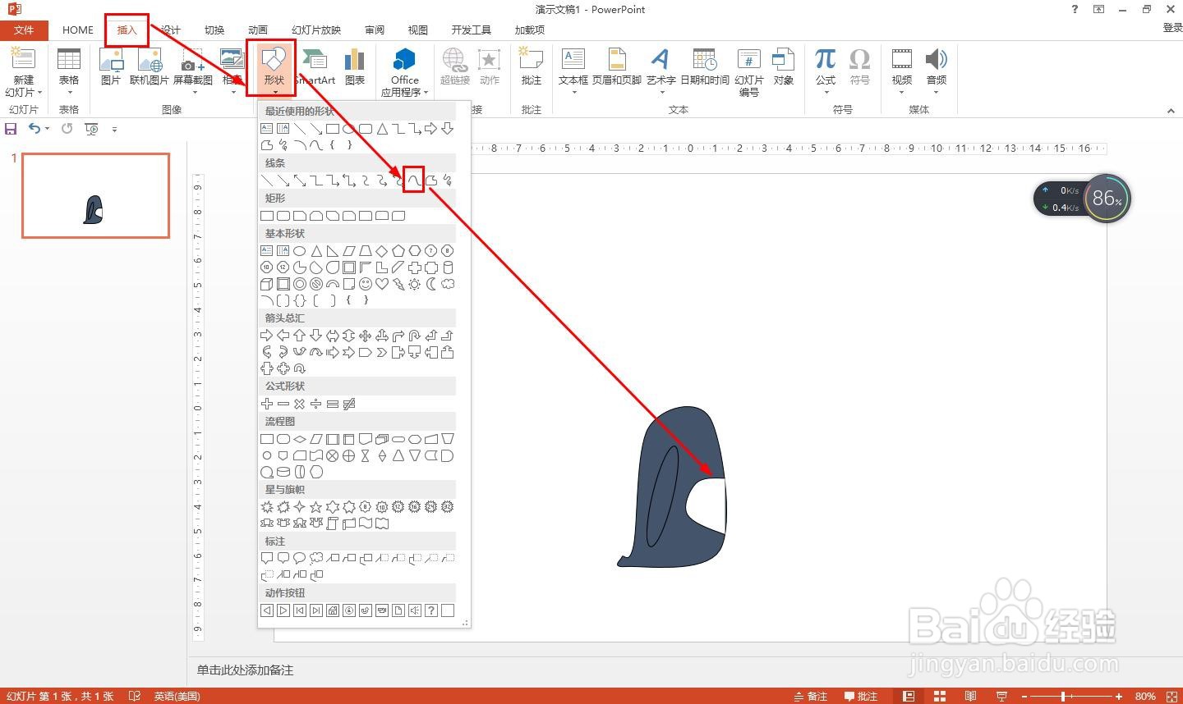Switch to slide sorter view
1183x704 pixels.
pos(940,696)
